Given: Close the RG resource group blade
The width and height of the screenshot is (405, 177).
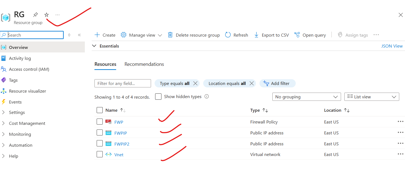Looking at the screenshot, I should [401, 15].
